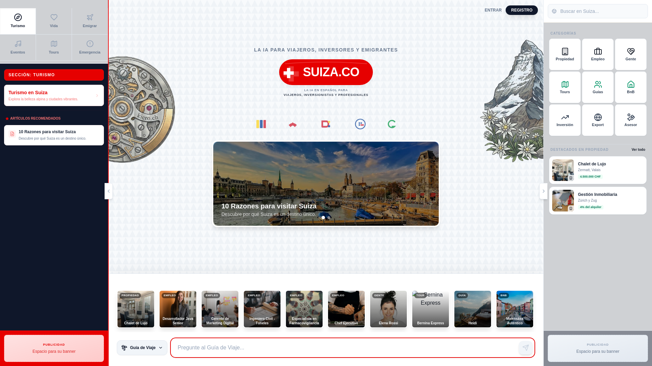Focus the Buscar en Suiza search field
652x366 pixels.
pyautogui.click(x=598, y=11)
